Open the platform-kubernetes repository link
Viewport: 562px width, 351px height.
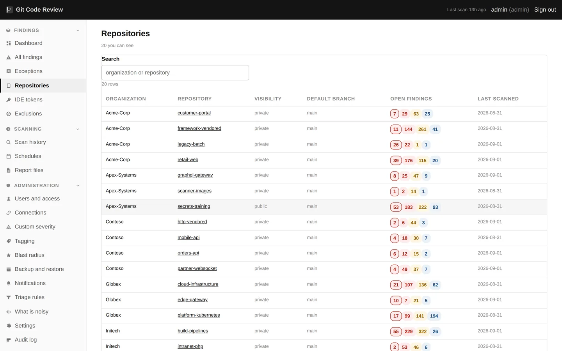pyautogui.click(x=199, y=315)
